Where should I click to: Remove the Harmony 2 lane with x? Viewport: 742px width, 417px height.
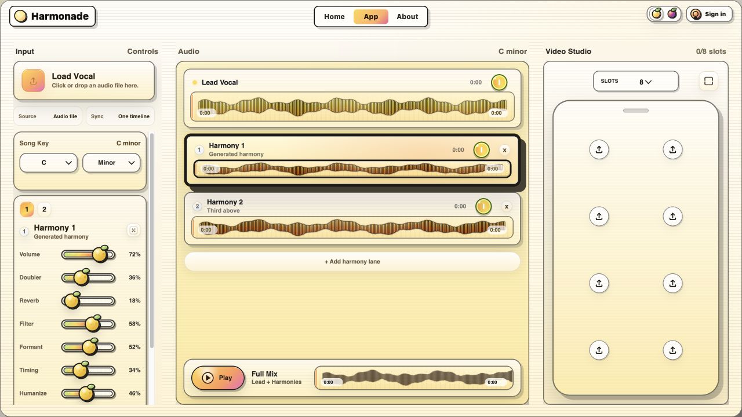click(506, 206)
